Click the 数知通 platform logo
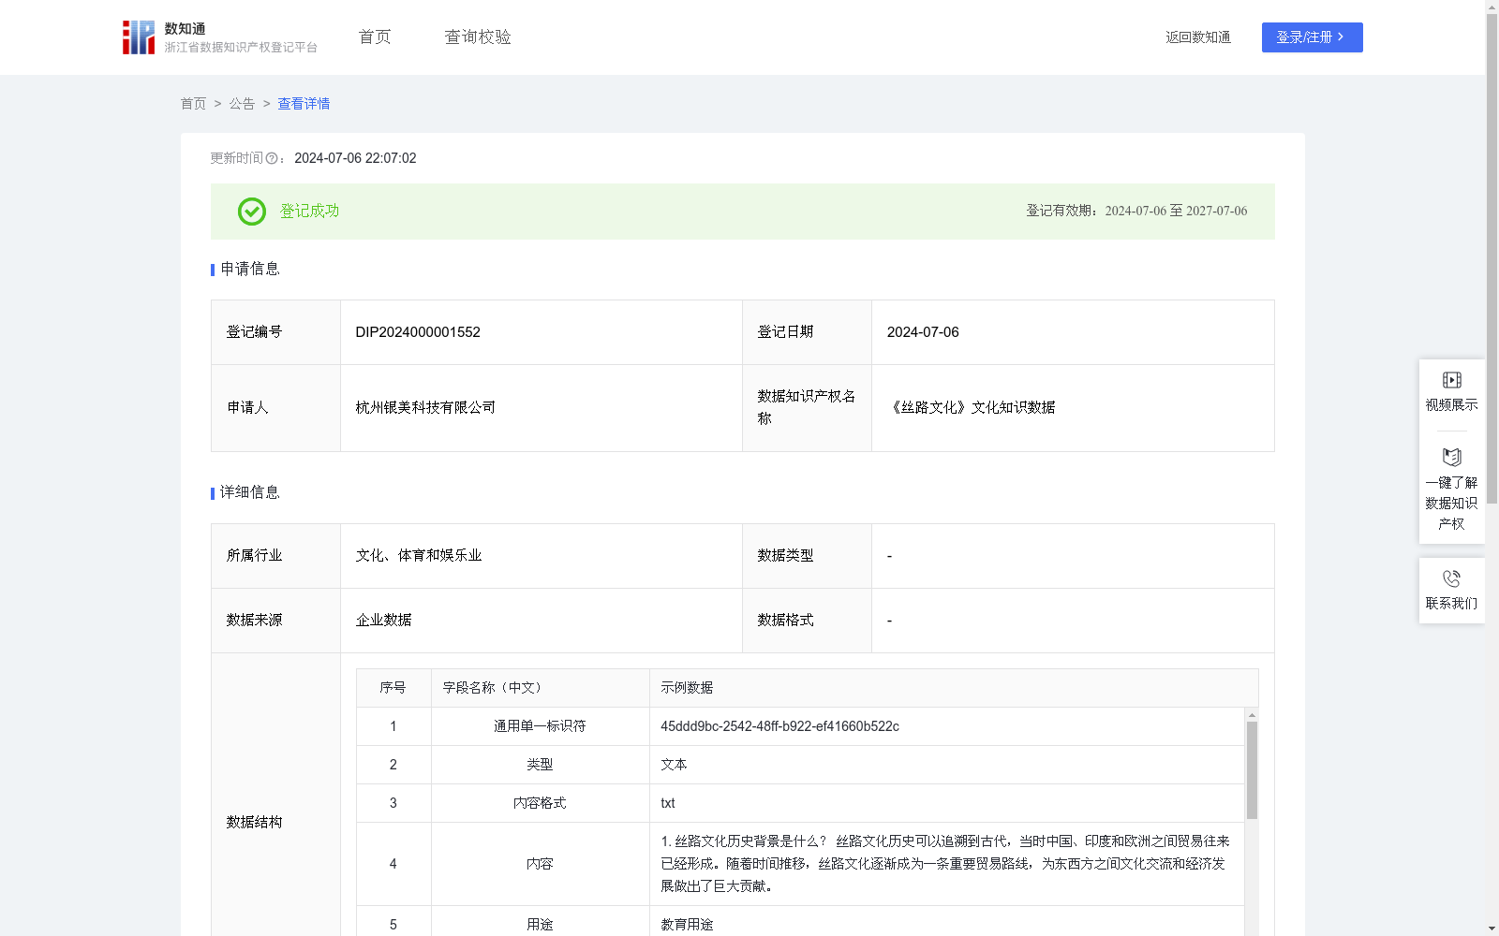The width and height of the screenshot is (1499, 936). coord(220,37)
